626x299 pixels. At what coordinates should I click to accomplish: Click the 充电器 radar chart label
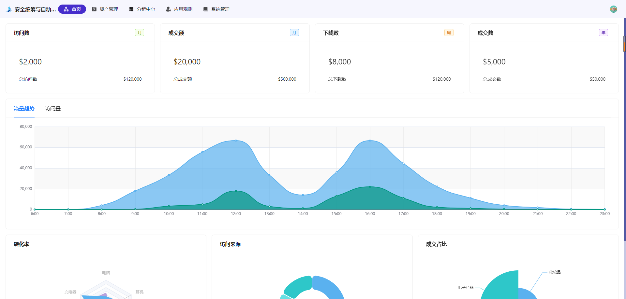[x=70, y=292]
